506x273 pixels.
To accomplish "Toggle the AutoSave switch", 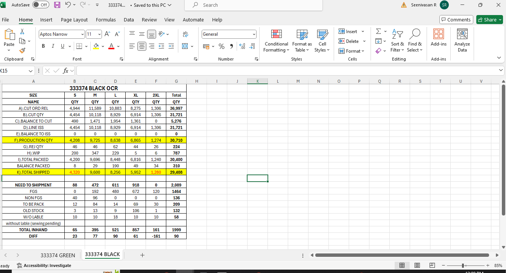I will point(41,5).
